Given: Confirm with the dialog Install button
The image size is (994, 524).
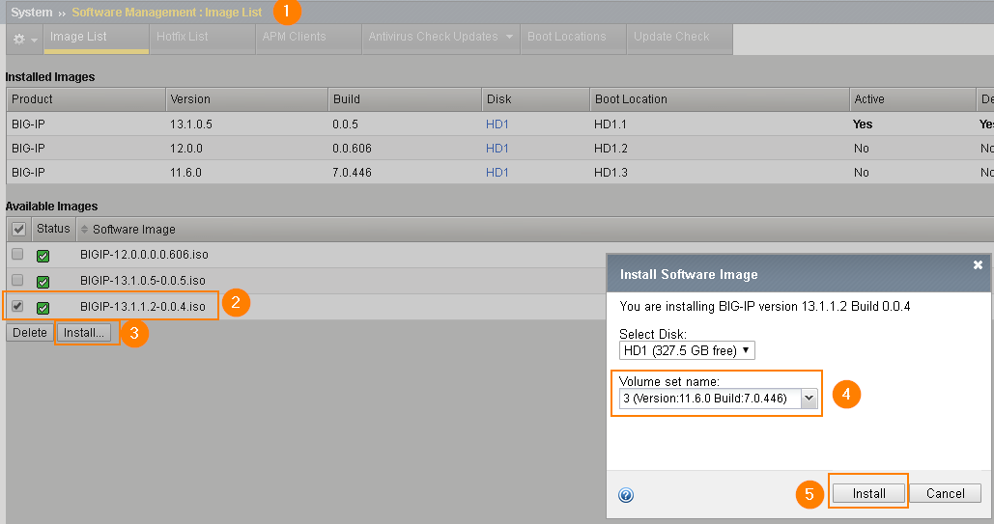Looking at the screenshot, I should coord(868,493).
